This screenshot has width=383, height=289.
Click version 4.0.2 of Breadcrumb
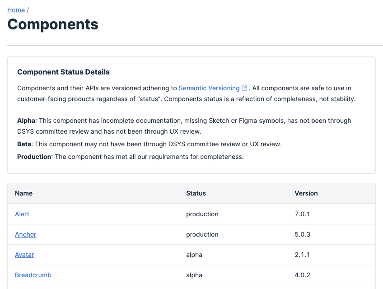(302, 275)
